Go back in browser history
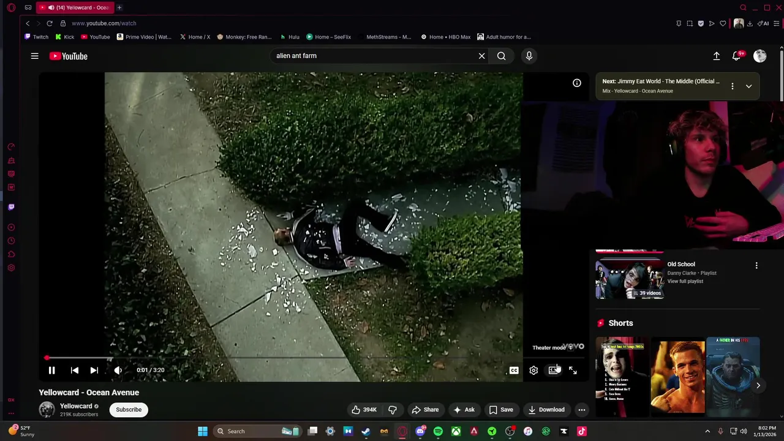 pos(28,23)
